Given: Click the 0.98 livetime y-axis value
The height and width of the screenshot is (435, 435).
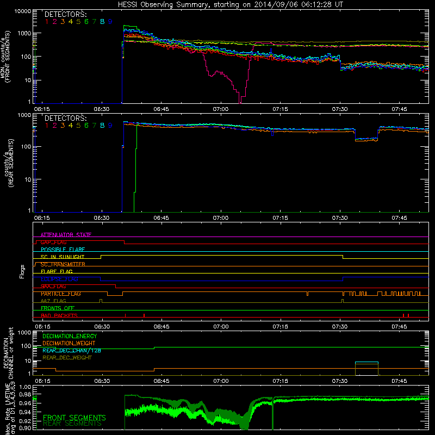Looking at the screenshot, I should point(26,395).
